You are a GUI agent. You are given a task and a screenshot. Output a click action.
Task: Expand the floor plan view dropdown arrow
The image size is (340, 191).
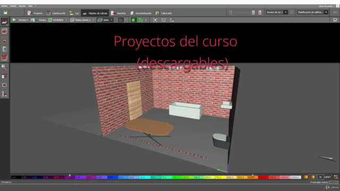[126, 20]
